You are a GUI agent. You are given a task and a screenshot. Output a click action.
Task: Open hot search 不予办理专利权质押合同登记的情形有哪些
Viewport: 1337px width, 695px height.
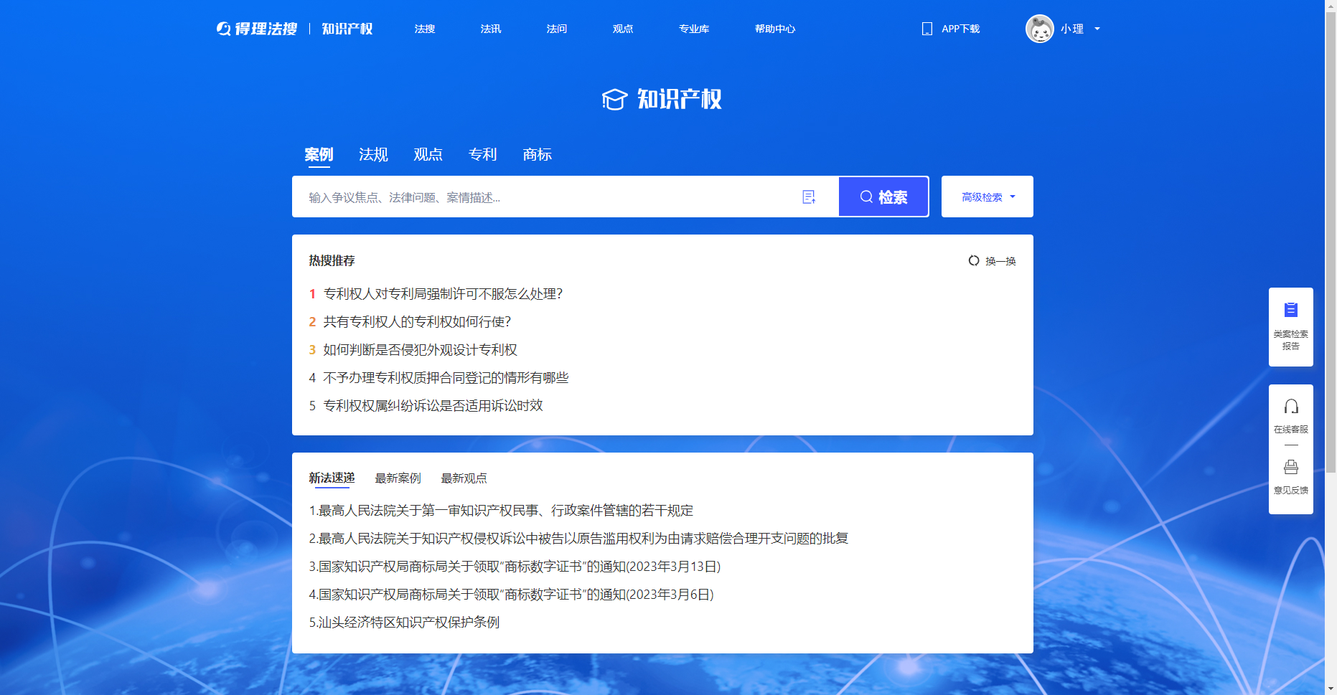tap(446, 377)
